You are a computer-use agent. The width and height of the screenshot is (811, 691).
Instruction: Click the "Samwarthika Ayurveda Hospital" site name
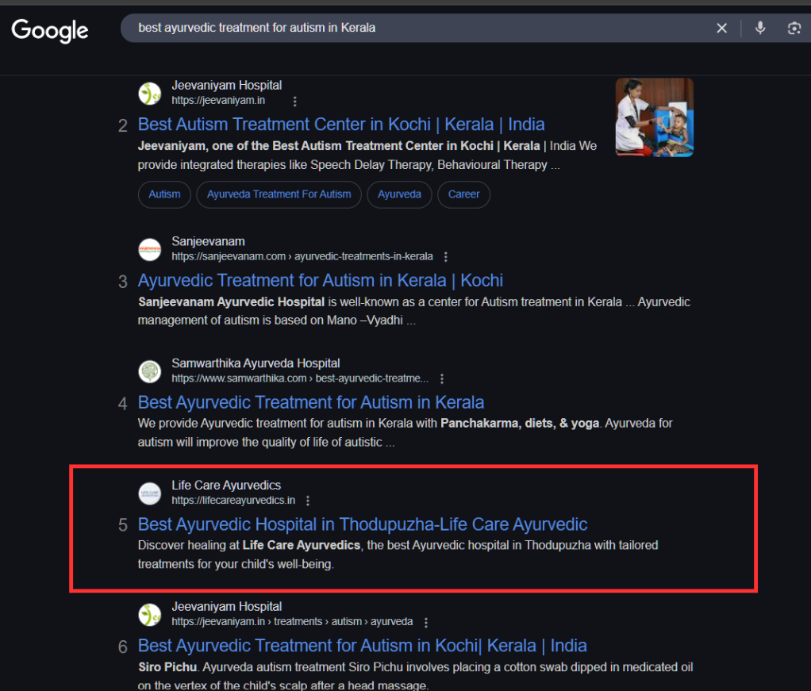tap(256, 363)
